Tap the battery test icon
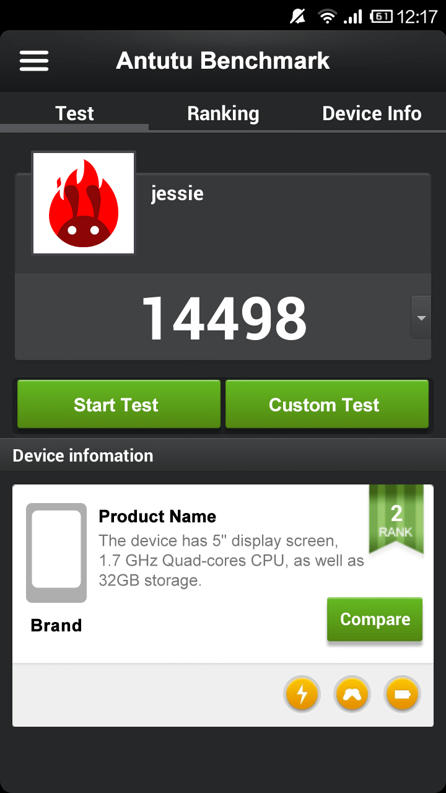Viewport: 446px width, 793px height. [402, 694]
